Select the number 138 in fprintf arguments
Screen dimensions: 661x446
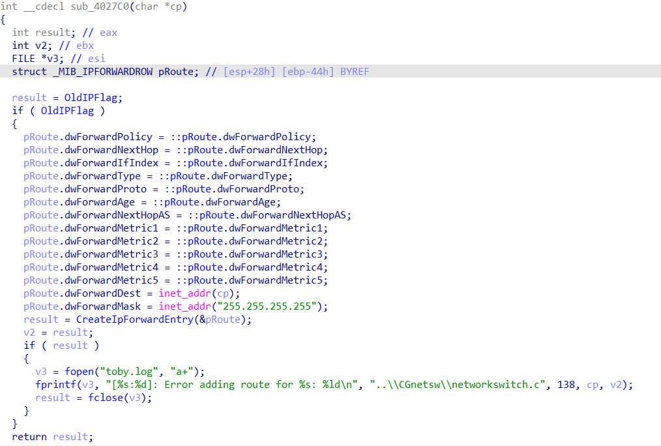click(x=566, y=385)
